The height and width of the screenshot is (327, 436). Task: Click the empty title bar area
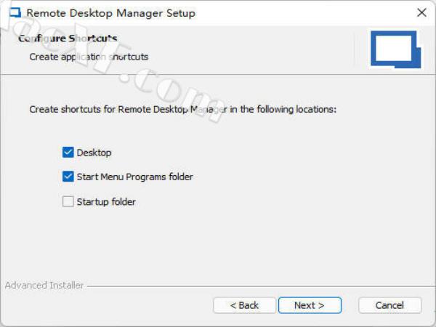tap(305, 13)
